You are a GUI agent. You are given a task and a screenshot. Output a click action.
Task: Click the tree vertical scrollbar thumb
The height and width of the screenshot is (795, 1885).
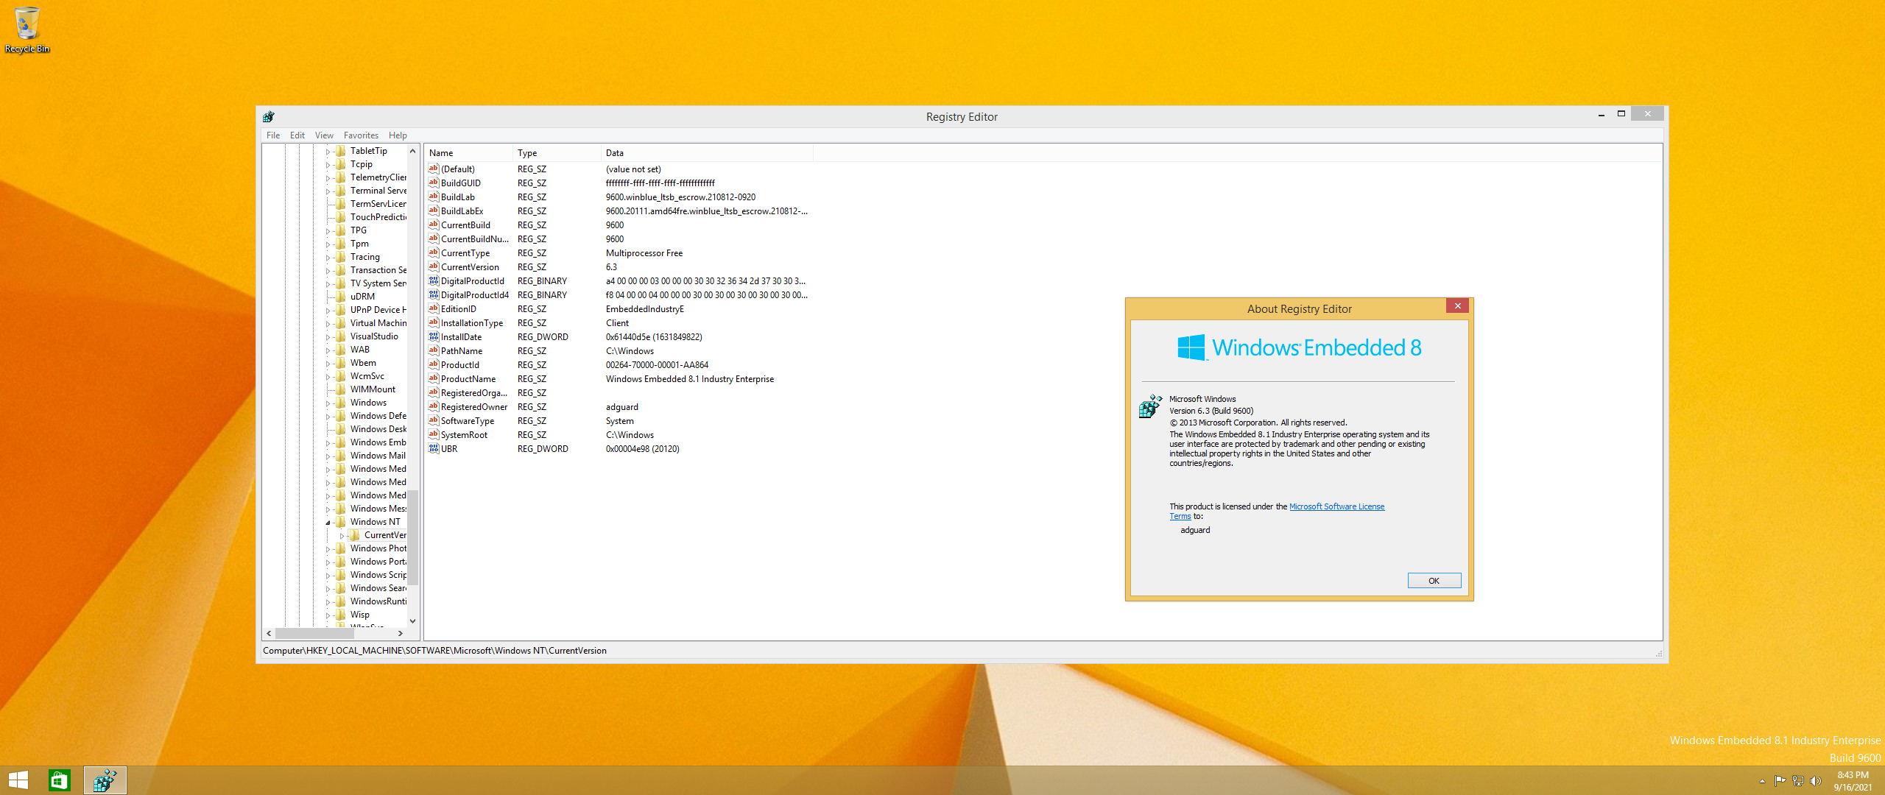(413, 537)
